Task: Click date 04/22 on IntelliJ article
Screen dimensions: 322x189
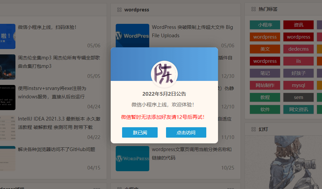Action: pos(94,137)
